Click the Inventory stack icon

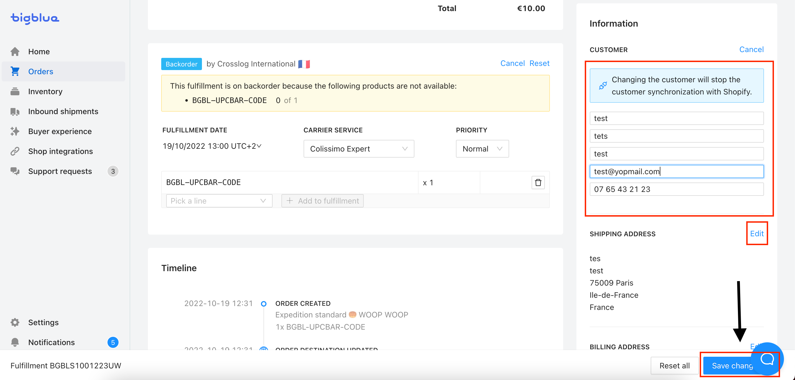[15, 92]
